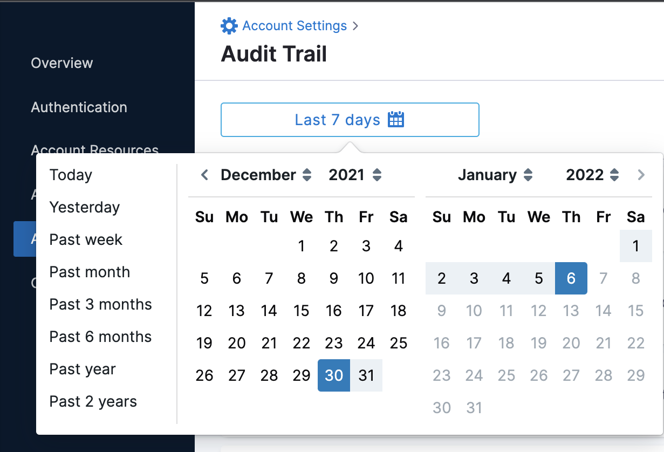
Task: Go to Authentication in the sidebar
Action: [x=79, y=107]
